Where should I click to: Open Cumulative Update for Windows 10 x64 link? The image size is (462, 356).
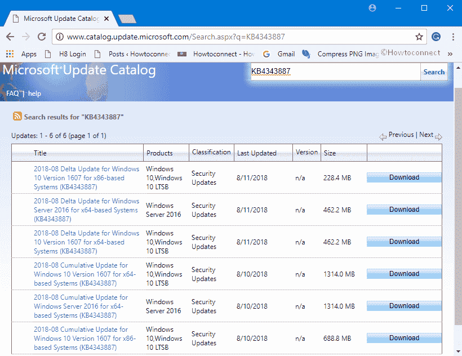(85, 274)
